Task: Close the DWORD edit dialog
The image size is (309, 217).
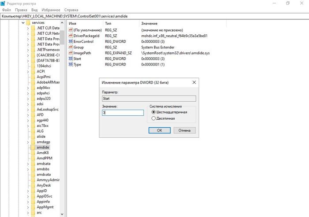Action: tap(194, 82)
